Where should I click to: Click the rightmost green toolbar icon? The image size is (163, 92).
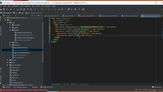point(83,9)
